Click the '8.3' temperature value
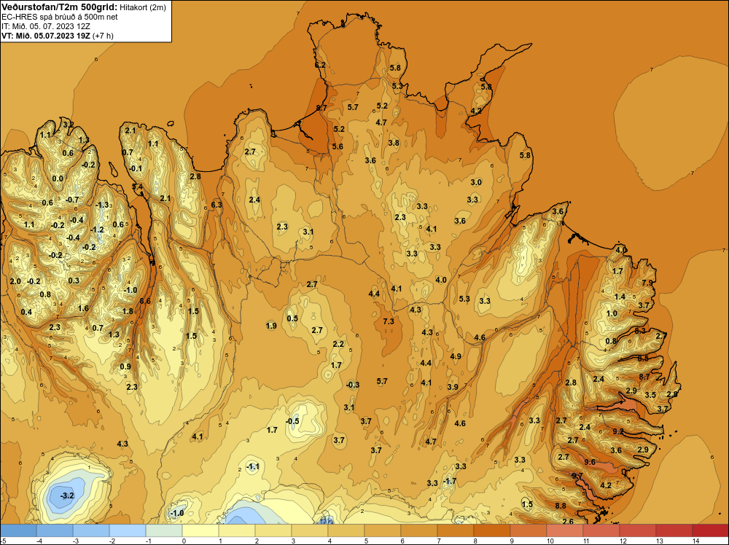 click(640, 331)
